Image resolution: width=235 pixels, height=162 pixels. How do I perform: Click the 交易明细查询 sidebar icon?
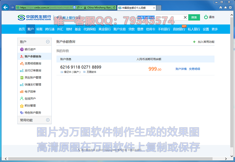click(22, 63)
